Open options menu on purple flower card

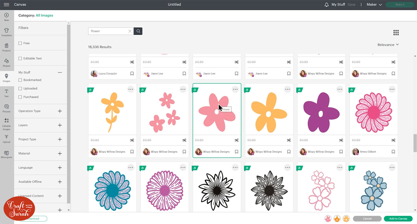pyautogui.click(x=340, y=89)
